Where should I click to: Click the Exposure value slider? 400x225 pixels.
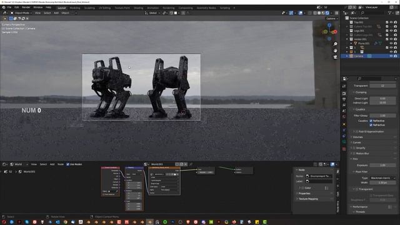click(382, 165)
